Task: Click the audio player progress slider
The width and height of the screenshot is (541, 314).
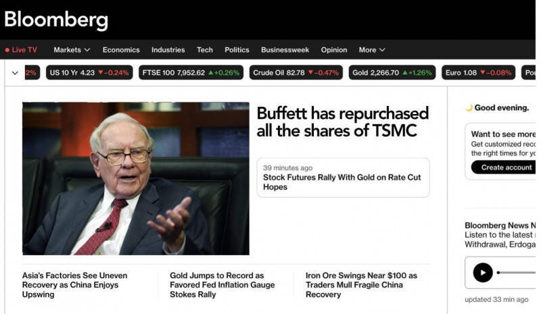Action: coord(516,273)
